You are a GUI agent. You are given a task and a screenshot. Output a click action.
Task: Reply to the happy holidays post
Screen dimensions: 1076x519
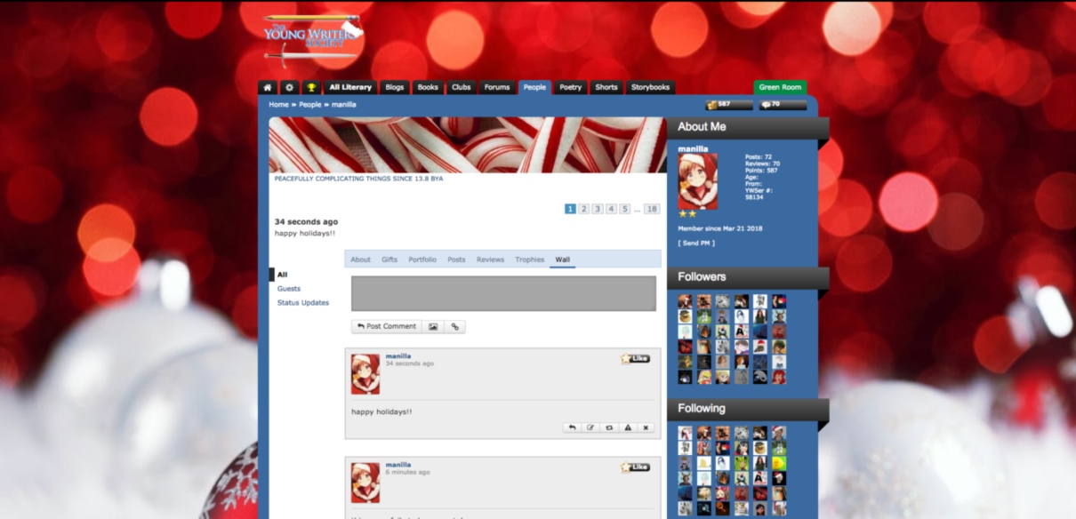click(x=573, y=427)
